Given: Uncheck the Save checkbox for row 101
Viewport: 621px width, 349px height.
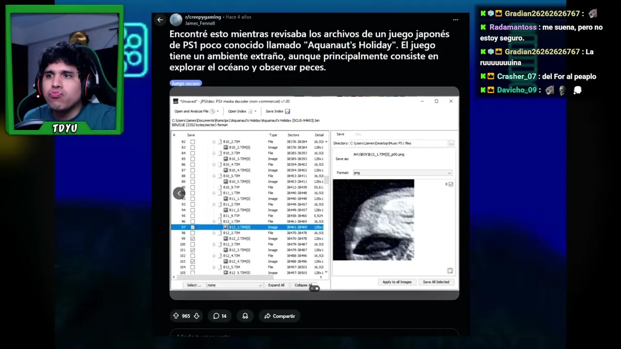Looking at the screenshot, I should (x=193, y=250).
